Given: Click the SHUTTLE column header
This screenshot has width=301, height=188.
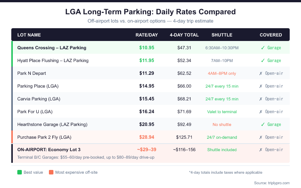Looking at the screenshot, I should point(222,35).
